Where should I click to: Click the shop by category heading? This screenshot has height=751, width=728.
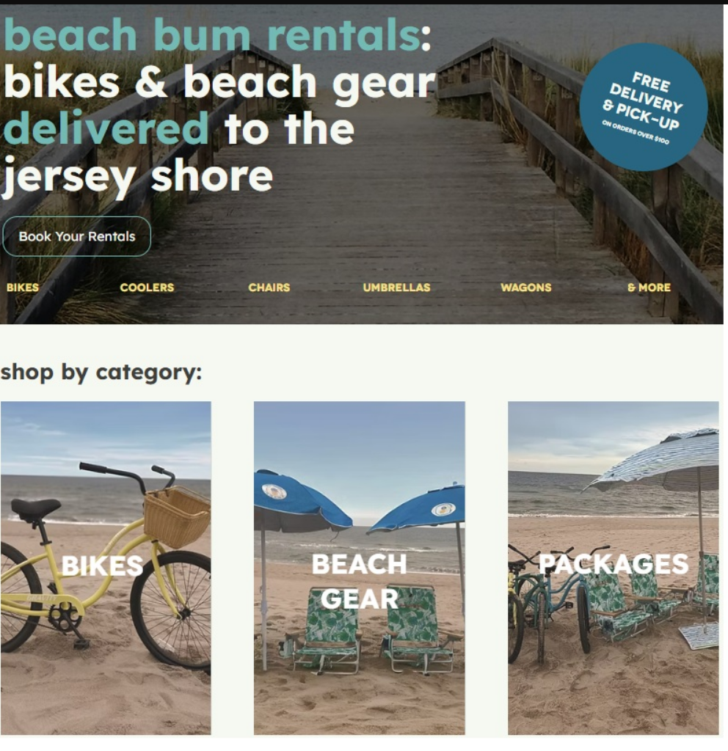(x=101, y=372)
